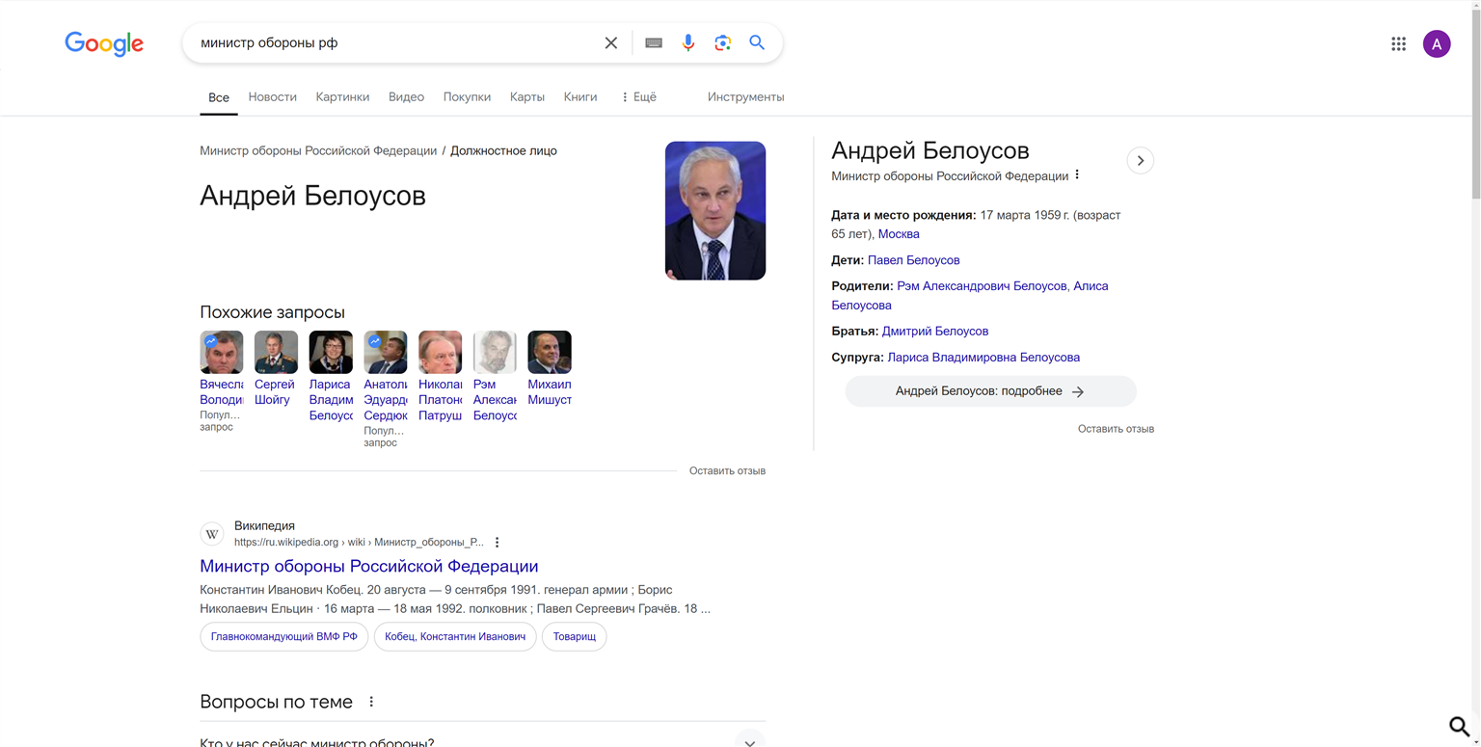This screenshot has width=1481, height=747.
Task: Click Главнокомандующий ВМФ РФ chip
Action: [284, 636]
